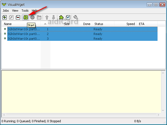
Task: Click the grey Stop job icon
Action: (x=32, y=17)
